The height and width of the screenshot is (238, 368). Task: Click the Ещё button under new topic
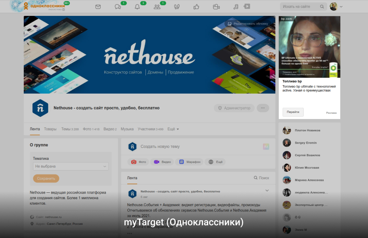[215, 162]
